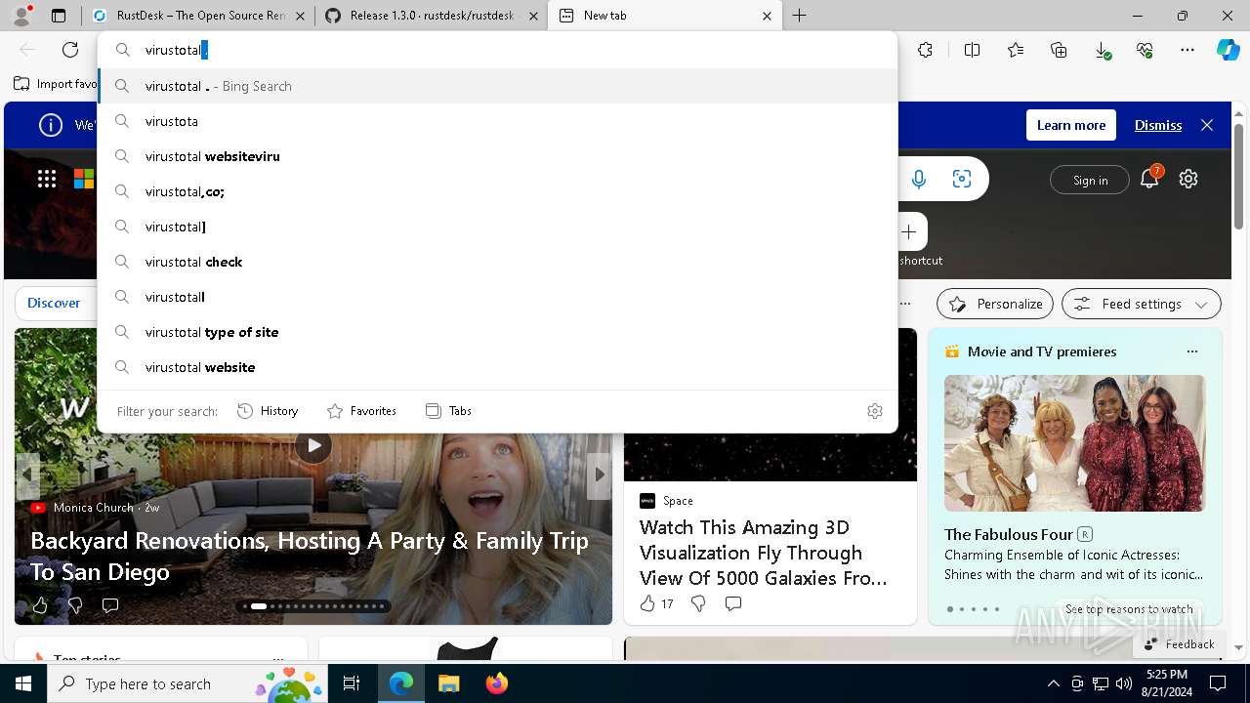Viewport: 1250px width, 703px height.
Task: Click the browser refresh icon
Action: coord(70,50)
